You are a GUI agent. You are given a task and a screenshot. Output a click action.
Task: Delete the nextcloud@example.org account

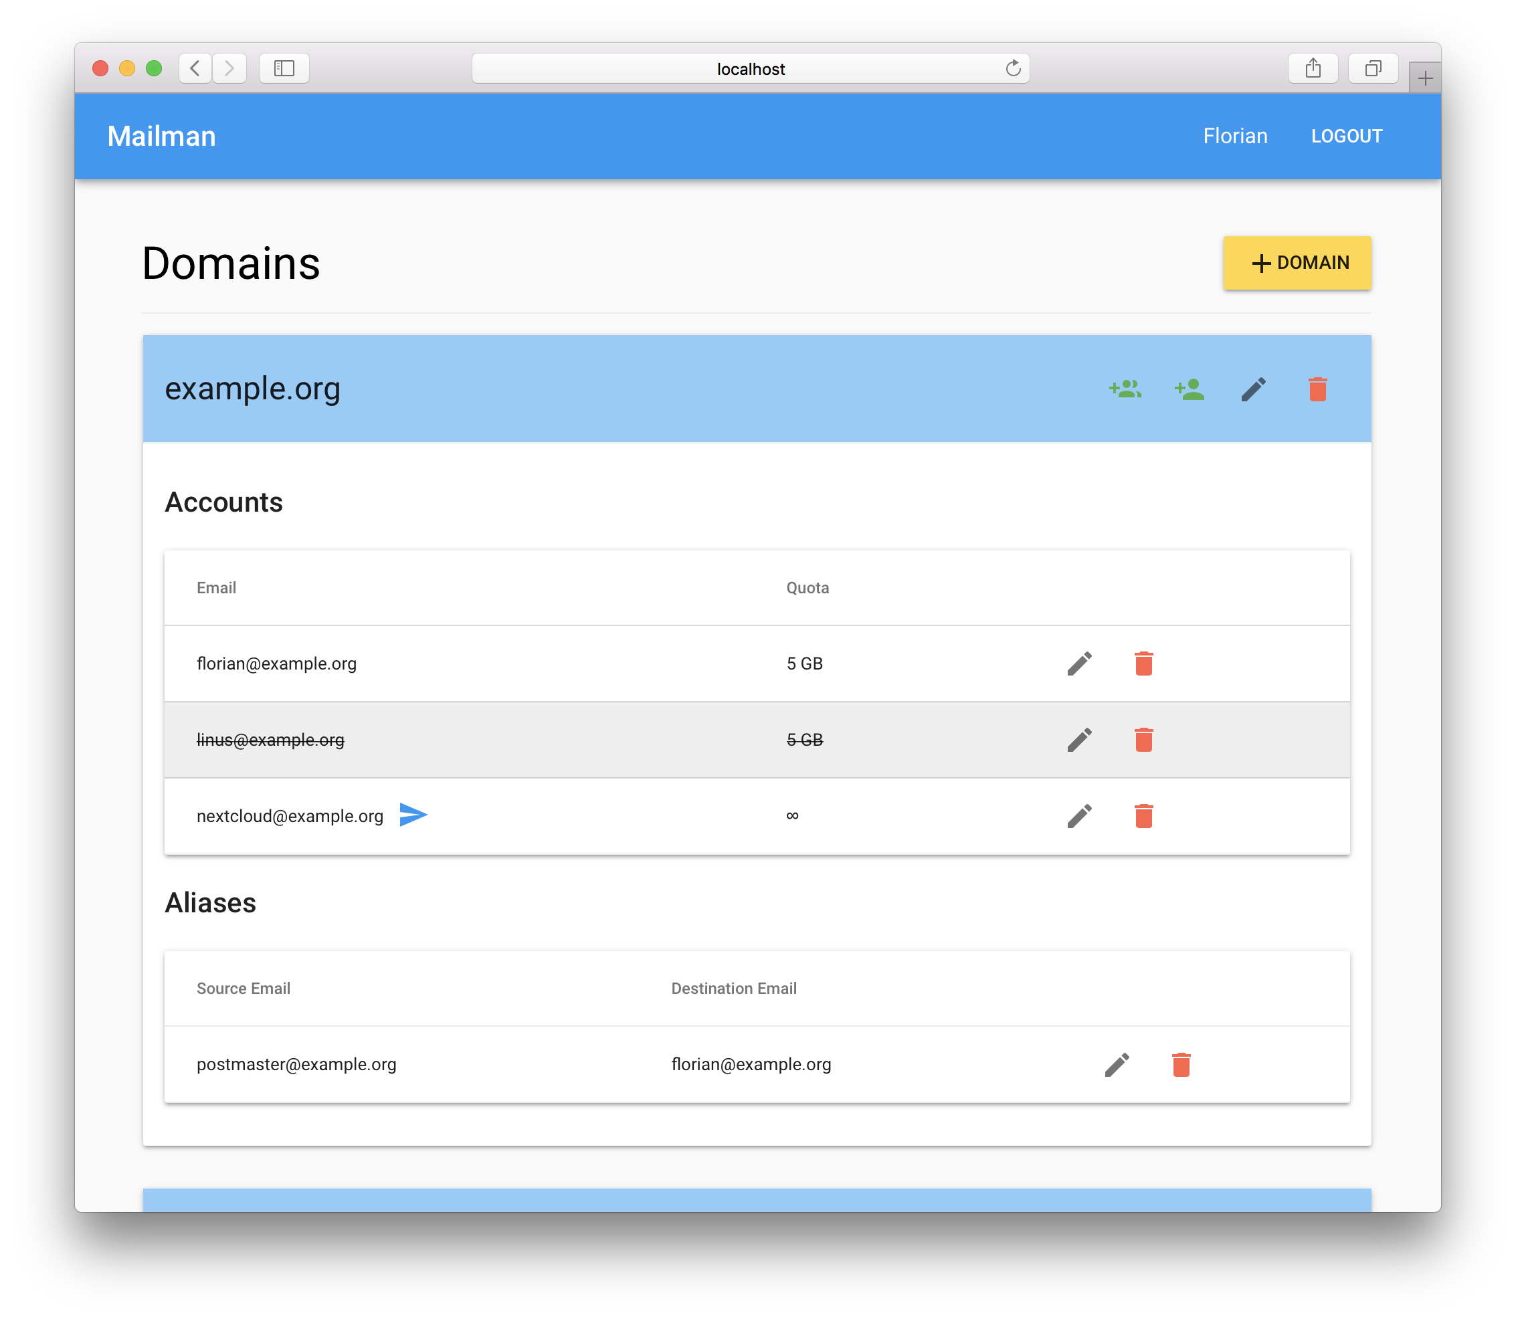point(1143,815)
